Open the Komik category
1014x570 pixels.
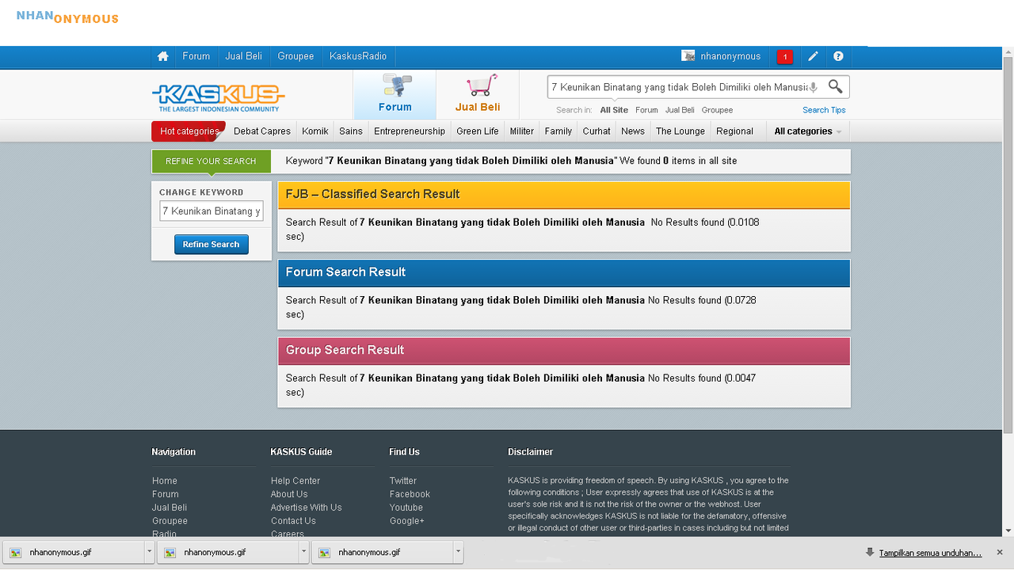315,131
